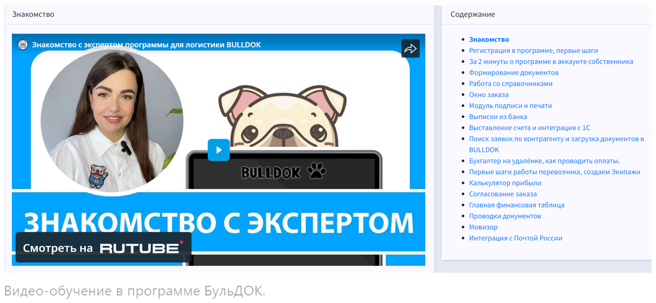Open the channel logo icon beside video title
This screenshot has width=656, height=303.
click(x=23, y=45)
